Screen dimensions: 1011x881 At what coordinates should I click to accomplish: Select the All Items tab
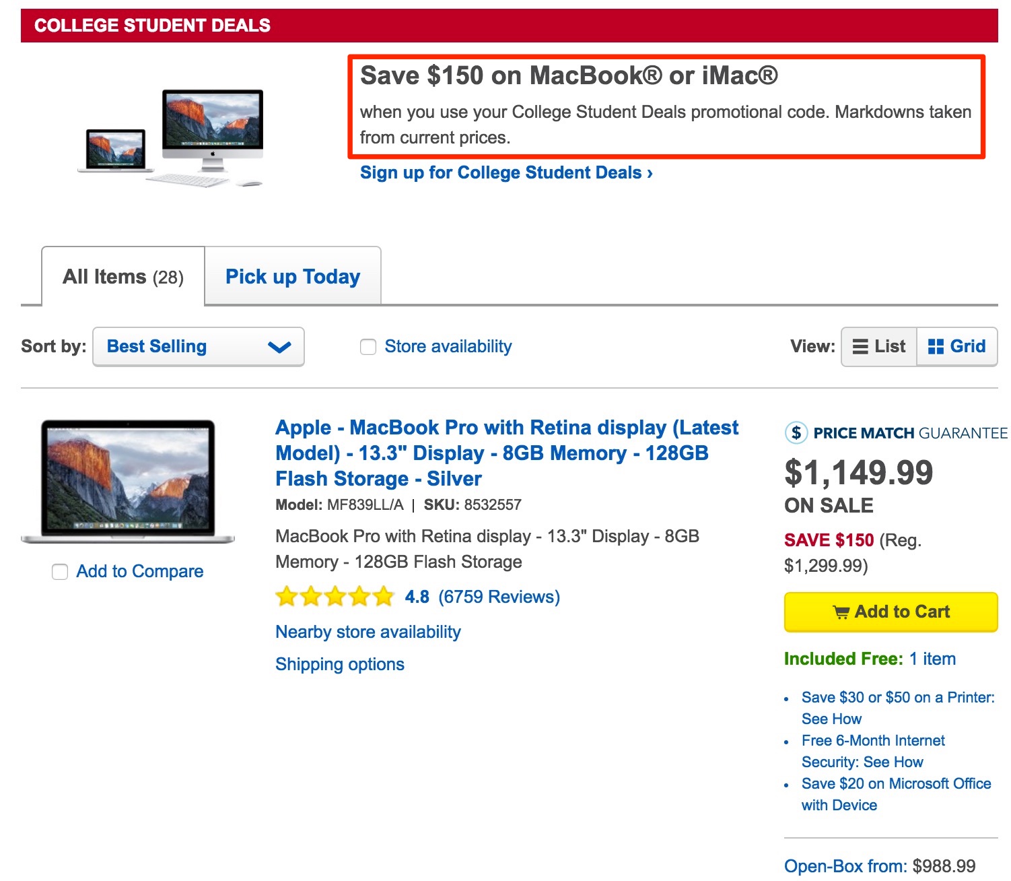(123, 277)
